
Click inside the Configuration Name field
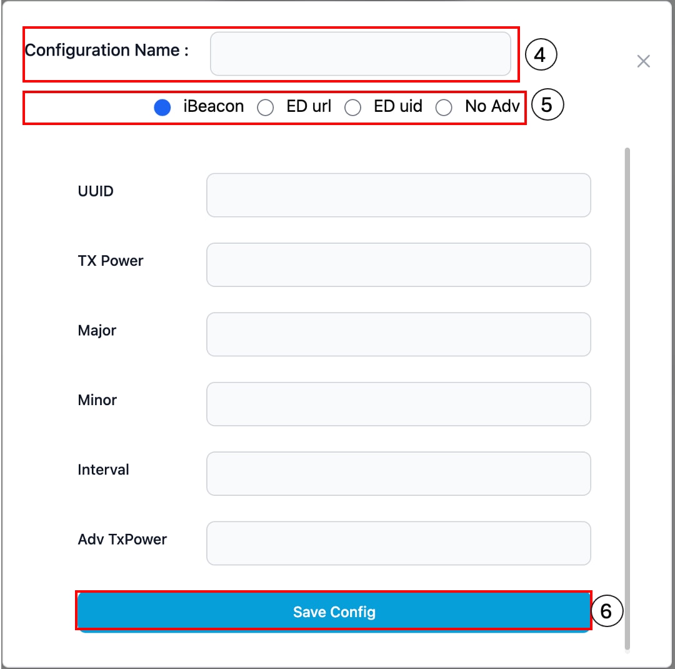tap(361, 54)
